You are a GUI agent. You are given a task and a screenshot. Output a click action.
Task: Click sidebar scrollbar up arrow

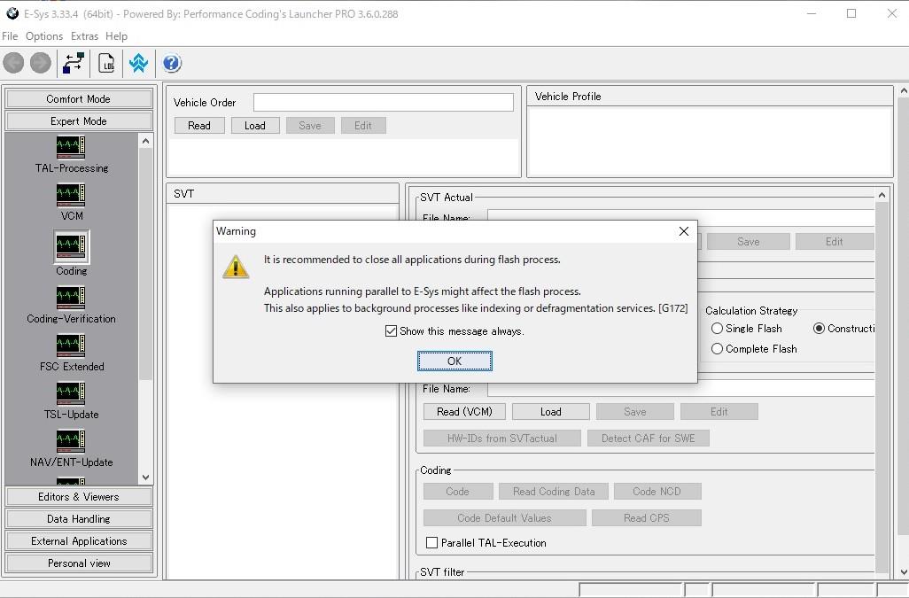(x=145, y=141)
